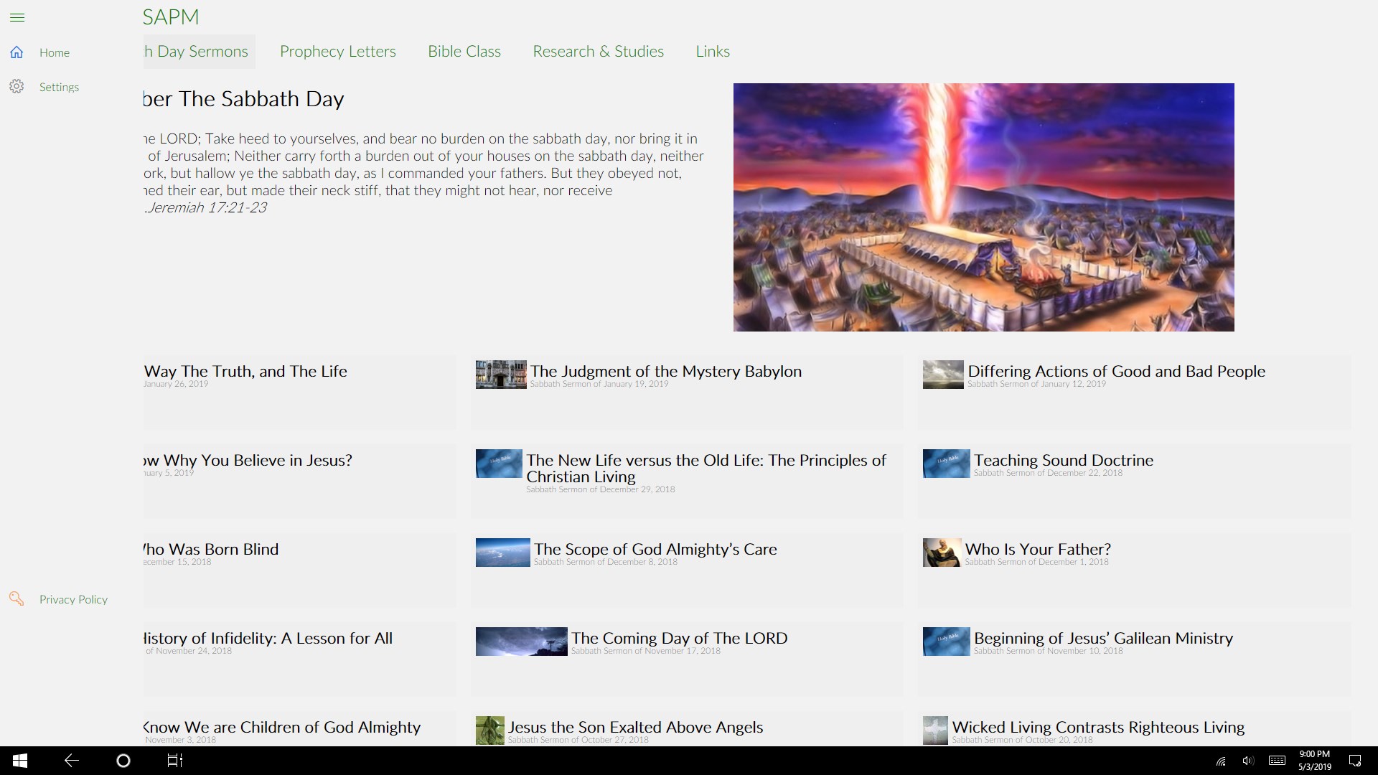Open the Action Center notification icon
This screenshot has width=1378, height=775.
click(x=1355, y=761)
